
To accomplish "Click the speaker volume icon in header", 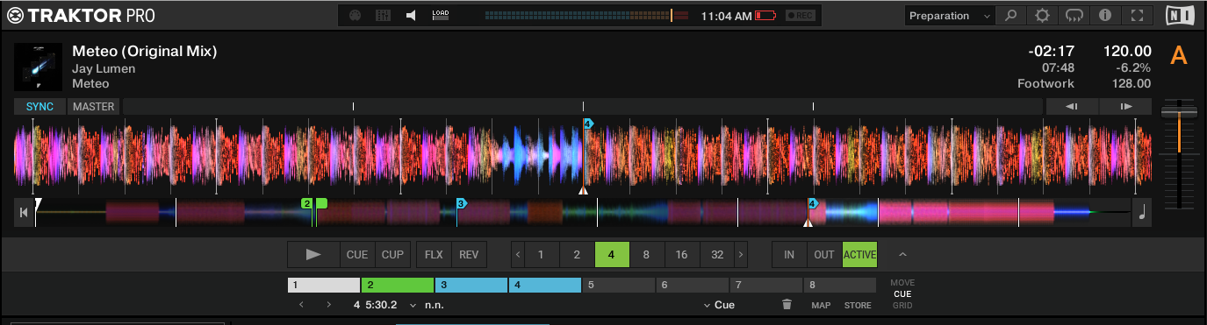I will click(411, 16).
